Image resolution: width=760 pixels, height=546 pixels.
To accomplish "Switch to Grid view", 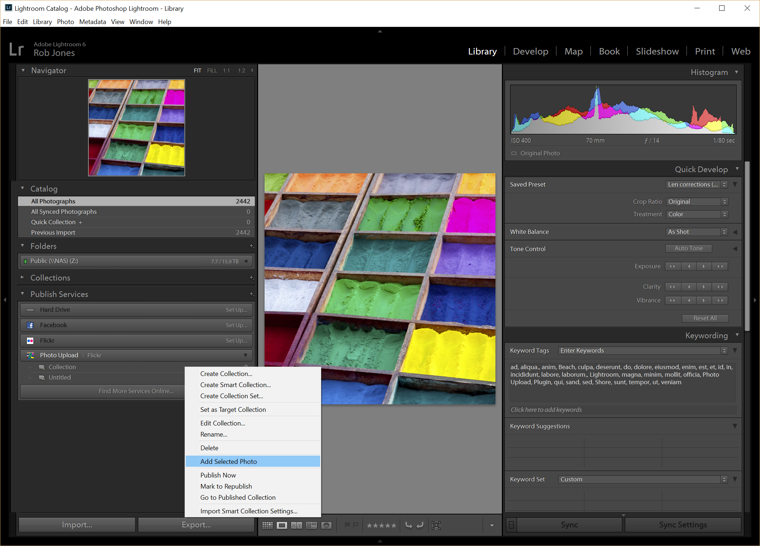I will [267, 525].
